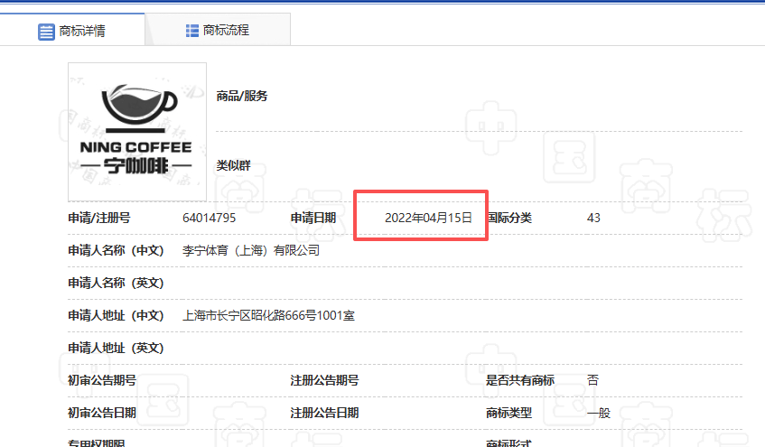This screenshot has width=765, height=447.
Task: Click the 注册公告日期 field label
Action: click(x=324, y=413)
